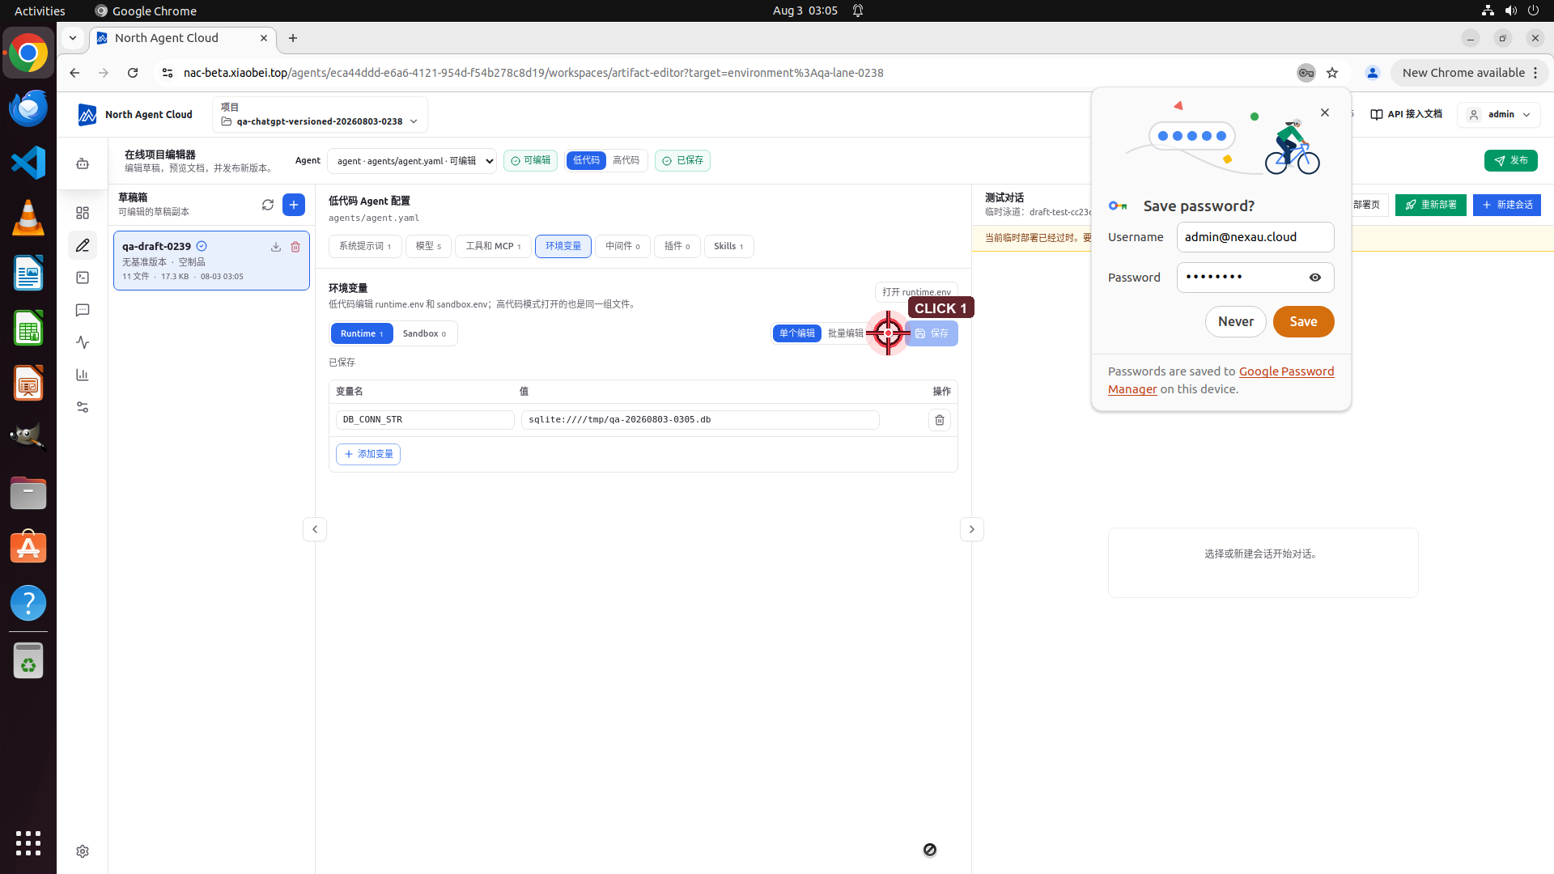Screen dimensions: 1554x874
Task: Close the Save password popup
Action: tap(1325, 112)
